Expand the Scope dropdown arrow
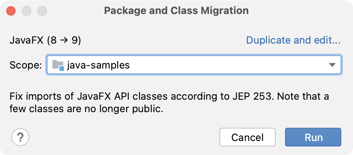 332,65
